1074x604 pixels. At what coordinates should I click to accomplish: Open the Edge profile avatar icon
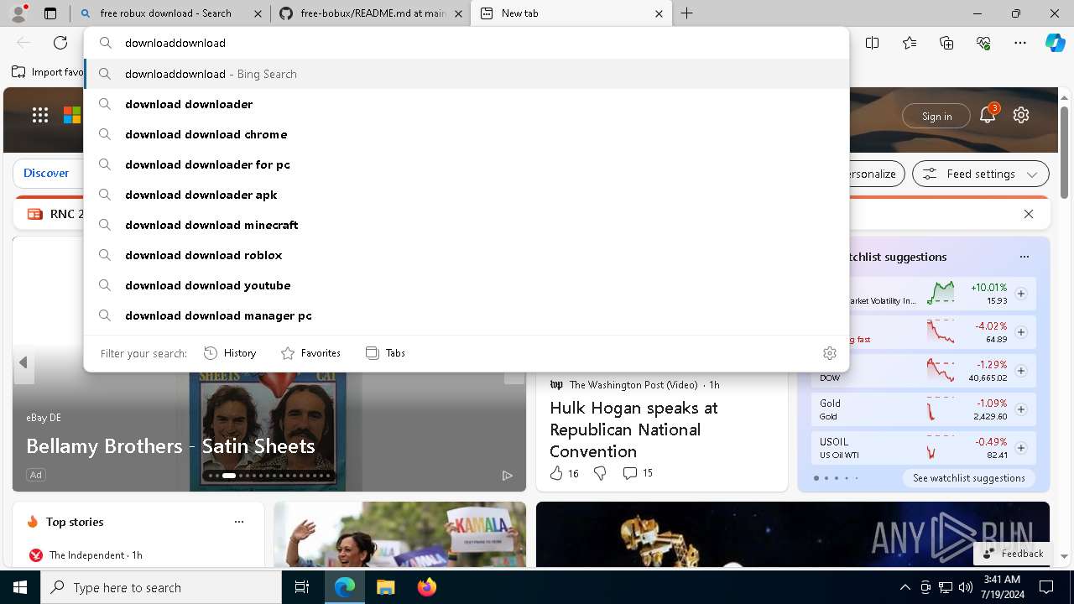tap(18, 13)
